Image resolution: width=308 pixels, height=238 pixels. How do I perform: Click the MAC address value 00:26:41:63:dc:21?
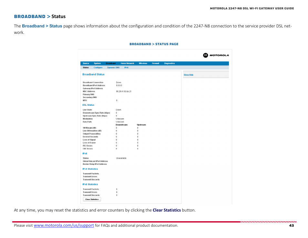124,92
